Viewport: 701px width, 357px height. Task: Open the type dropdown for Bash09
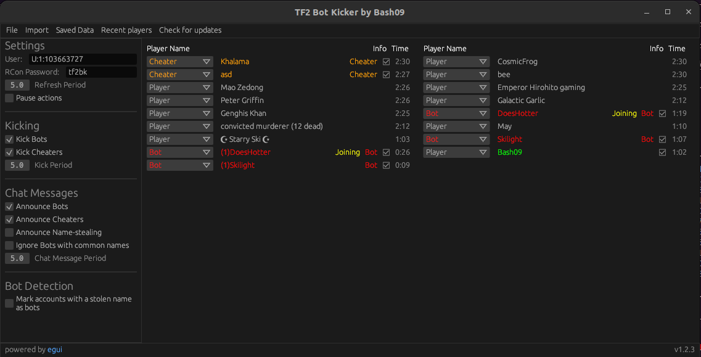(456, 152)
